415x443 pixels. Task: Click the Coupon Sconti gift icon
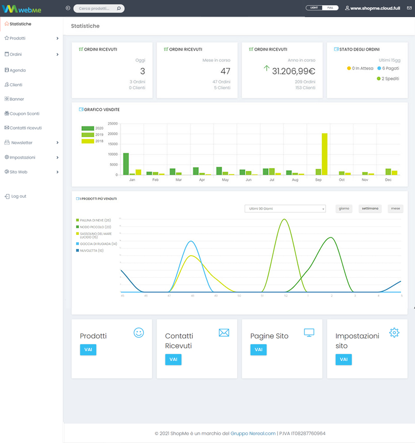(x=6, y=113)
